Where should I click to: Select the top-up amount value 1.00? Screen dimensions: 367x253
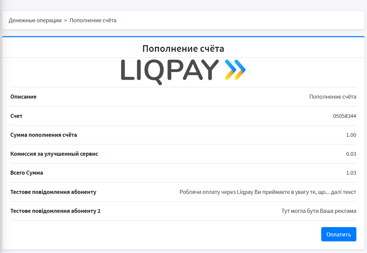(x=351, y=135)
